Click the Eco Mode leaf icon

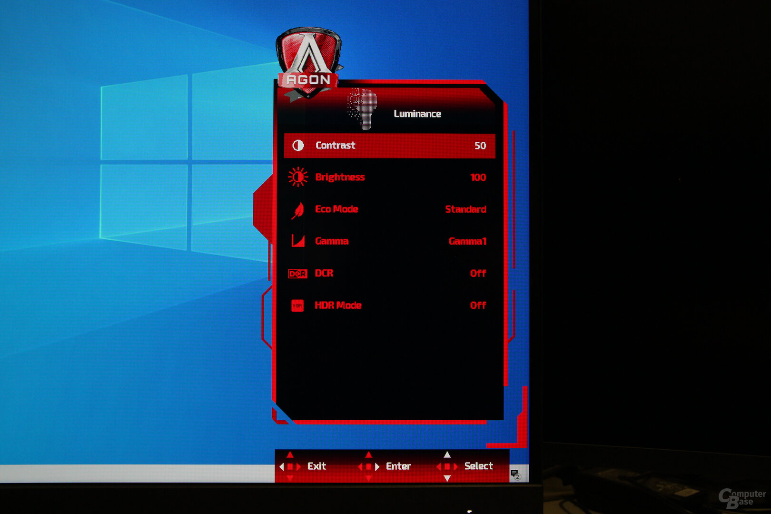pos(298,210)
